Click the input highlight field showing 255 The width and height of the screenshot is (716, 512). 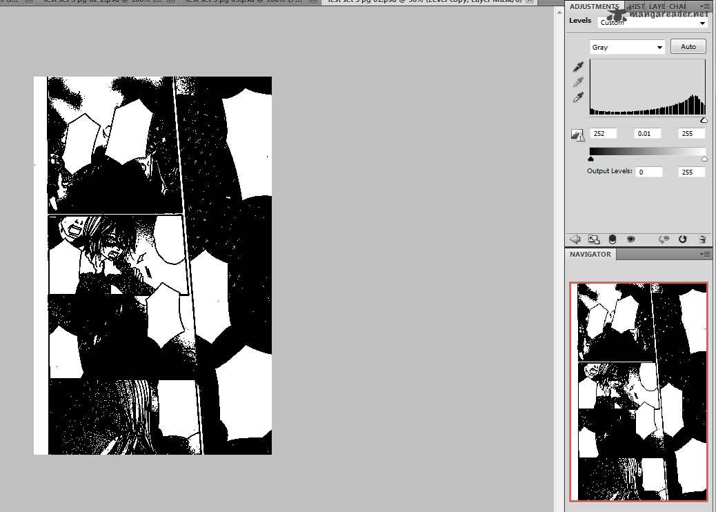coord(691,133)
